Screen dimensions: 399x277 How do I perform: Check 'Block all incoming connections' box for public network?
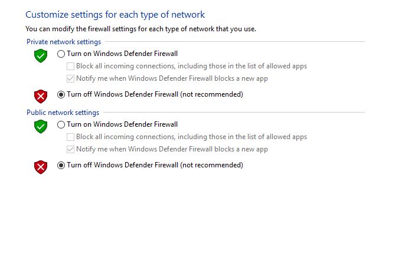coord(71,137)
